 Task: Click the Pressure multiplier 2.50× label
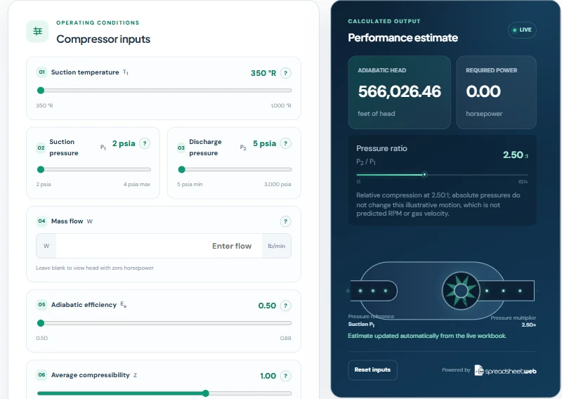coord(514,321)
